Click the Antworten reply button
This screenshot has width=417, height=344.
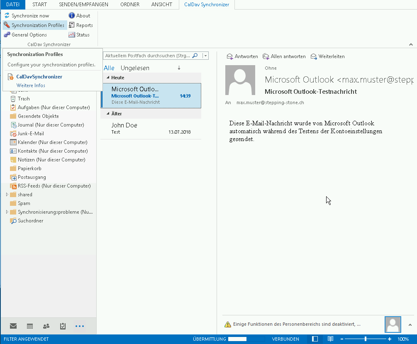[242, 56]
